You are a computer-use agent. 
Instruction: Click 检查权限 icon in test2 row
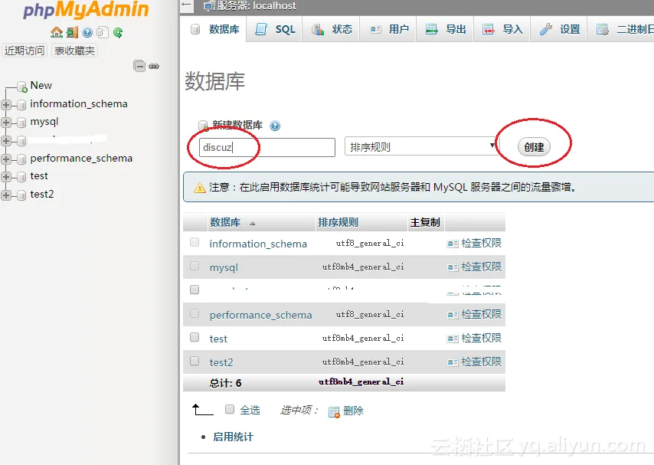(x=453, y=362)
